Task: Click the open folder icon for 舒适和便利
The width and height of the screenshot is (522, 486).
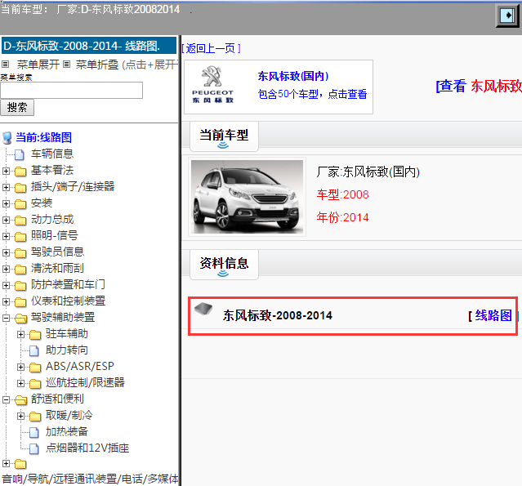Action: 20,399
